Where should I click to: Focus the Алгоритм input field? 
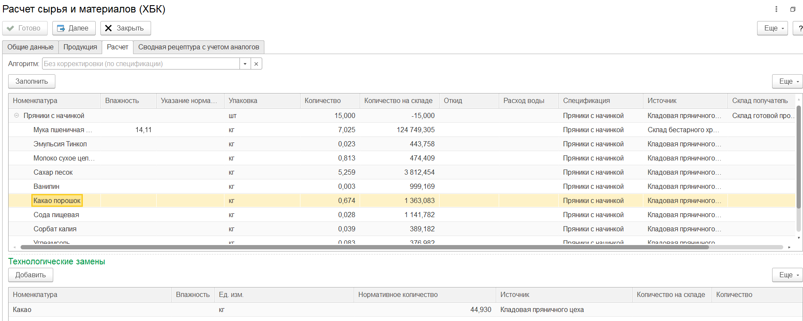pyautogui.click(x=141, y=64)
